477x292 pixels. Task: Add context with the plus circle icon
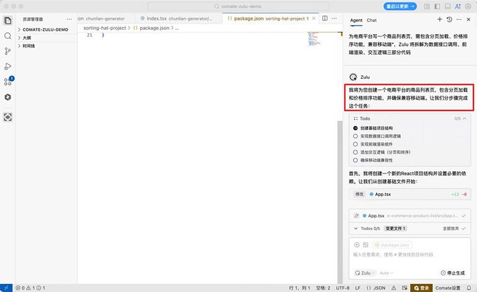point(357,245)
